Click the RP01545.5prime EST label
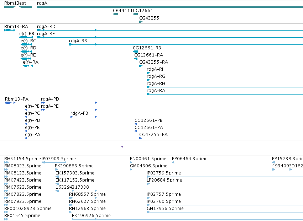The image size is (303, 221). (x=22, y=216)
